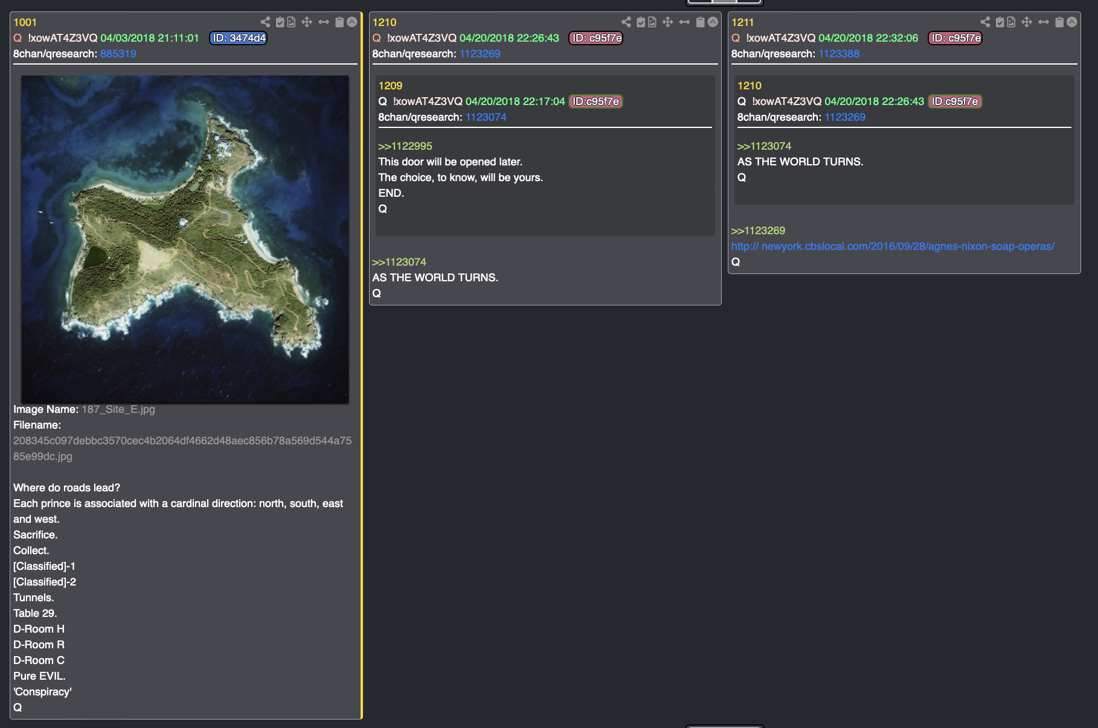This screenshot has width=1098, height=728.
Task: Open 8chan link 1123269 in quoted post 1210
Action: (845, 117)
